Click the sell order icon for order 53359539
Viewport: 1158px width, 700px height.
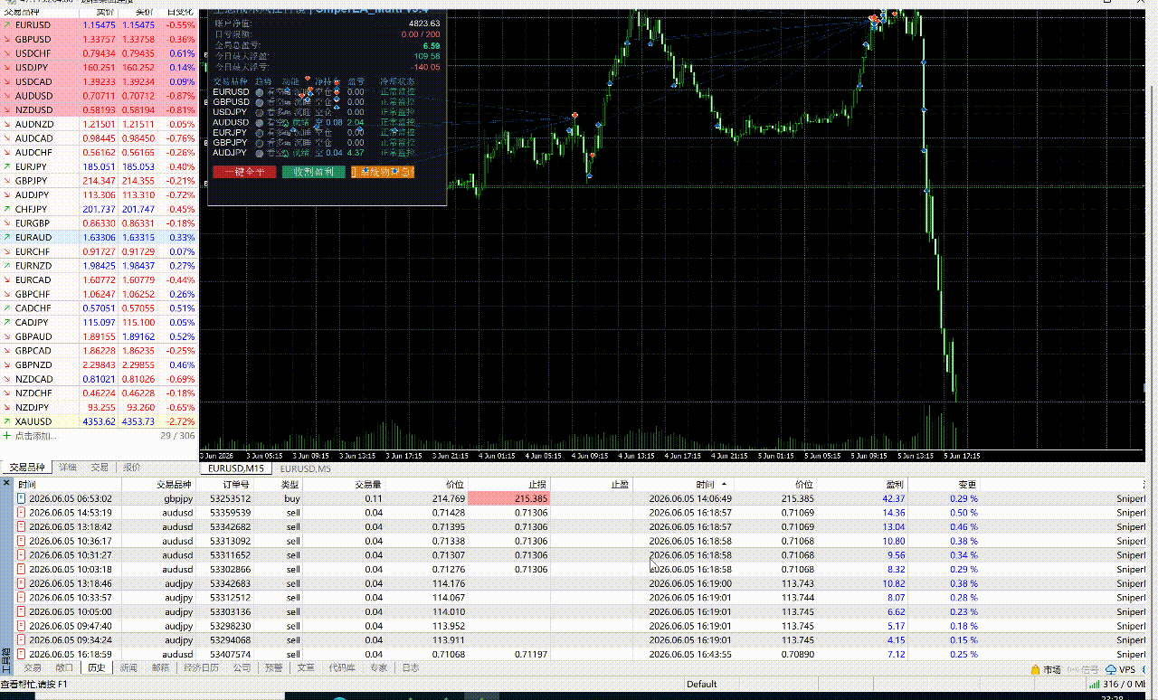click(22, 513)
